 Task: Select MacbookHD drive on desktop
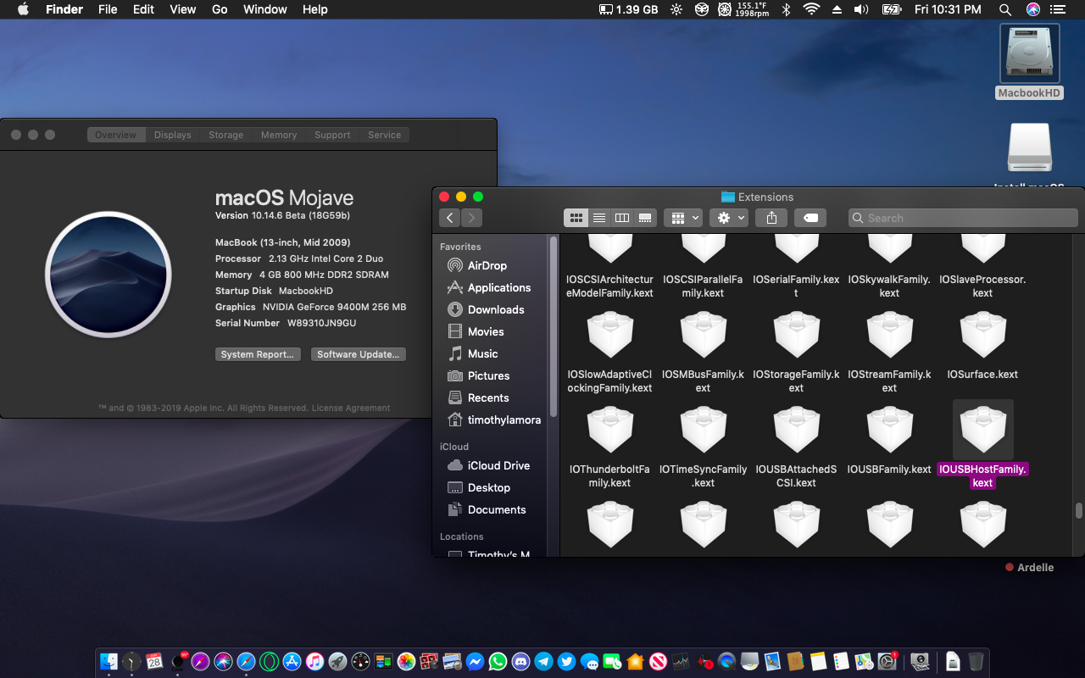tap(1029, 62)
